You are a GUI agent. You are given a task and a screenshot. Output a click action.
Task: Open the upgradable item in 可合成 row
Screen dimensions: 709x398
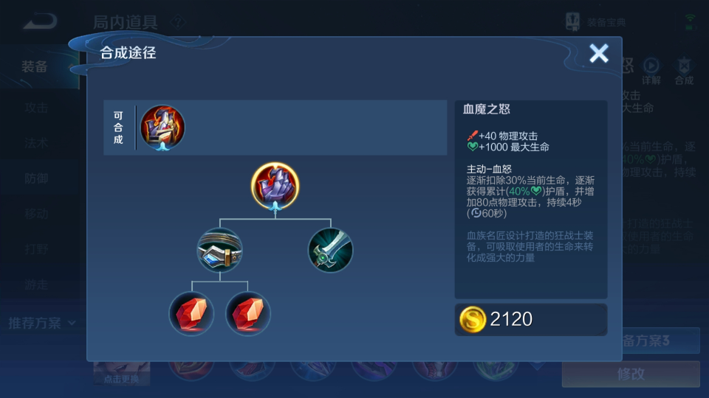tap(162, 128)
